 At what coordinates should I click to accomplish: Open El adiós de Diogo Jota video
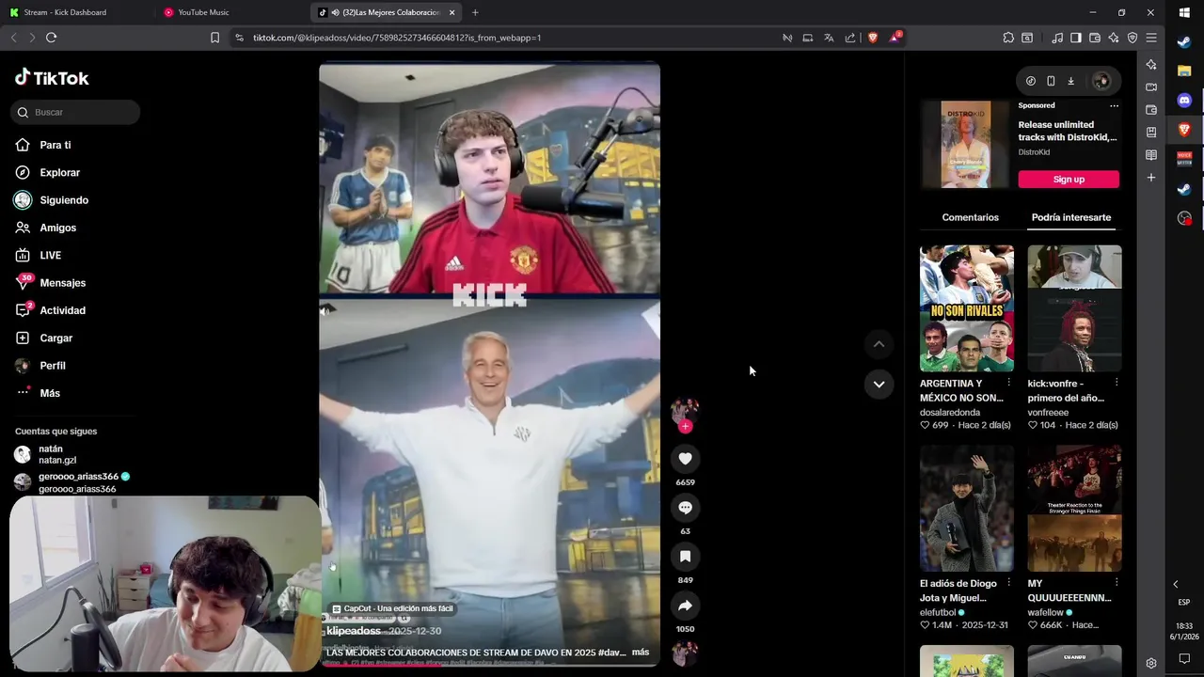[967, 509]
